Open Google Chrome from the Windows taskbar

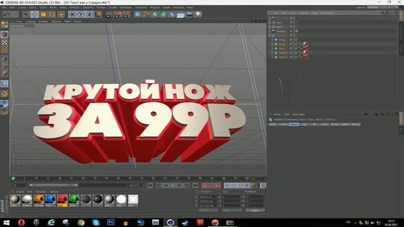coord(81,223)
